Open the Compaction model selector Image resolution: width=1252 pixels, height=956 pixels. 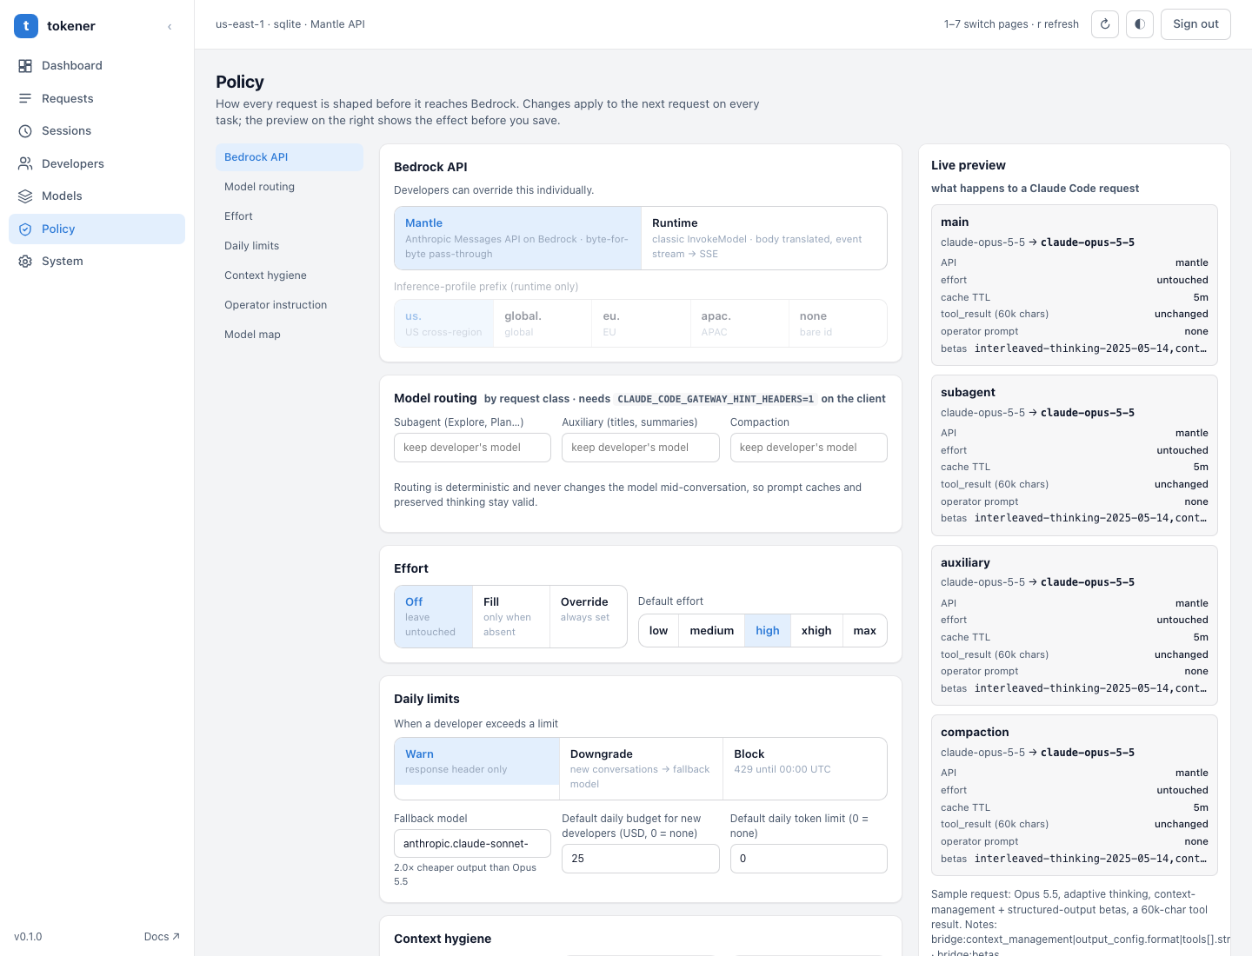[809, 448]
